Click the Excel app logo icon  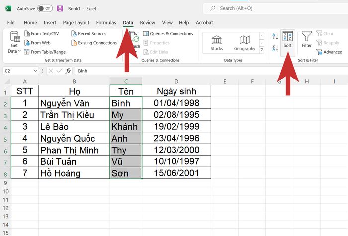click(8, 9)
